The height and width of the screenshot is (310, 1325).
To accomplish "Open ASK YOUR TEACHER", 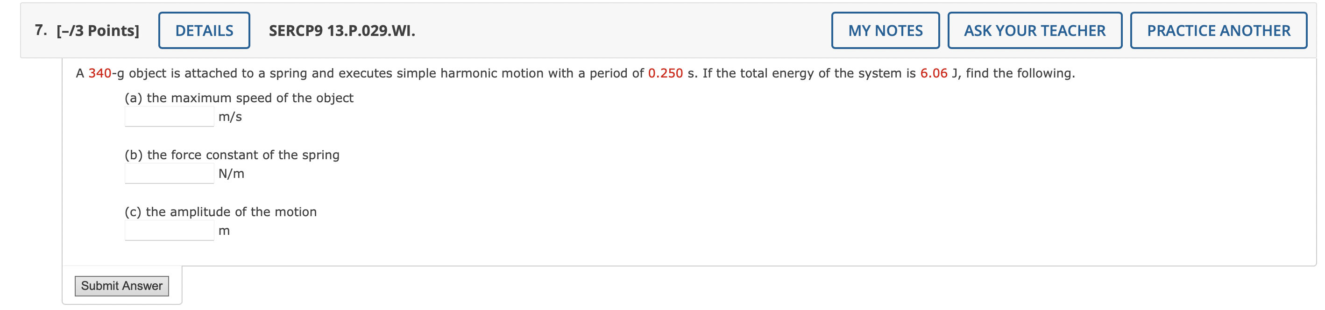I will 1034,30.
